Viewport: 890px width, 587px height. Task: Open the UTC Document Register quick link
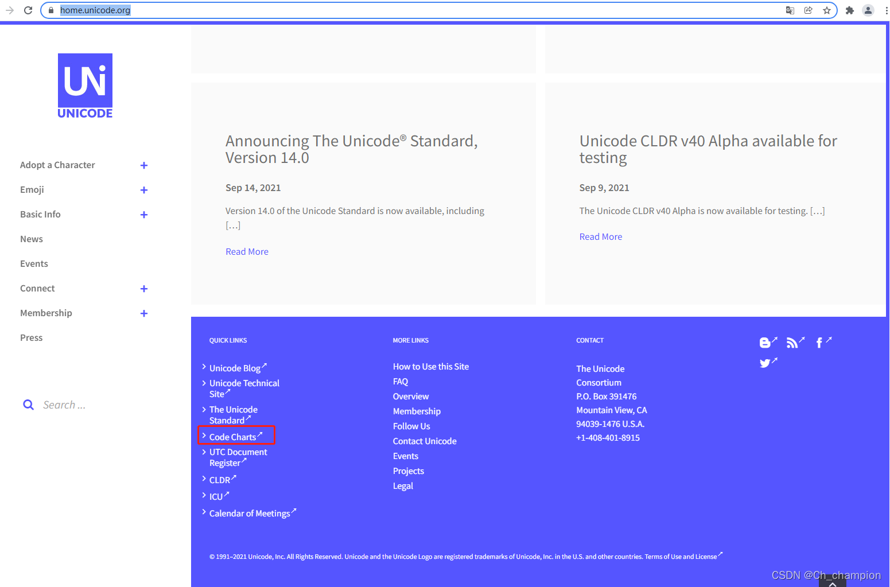coord(238,457)
